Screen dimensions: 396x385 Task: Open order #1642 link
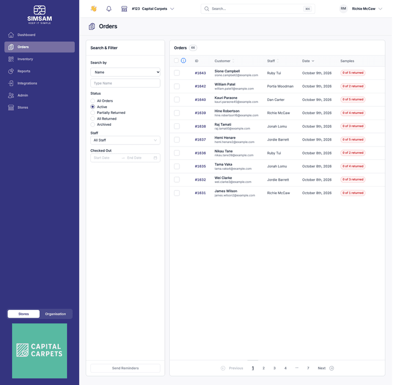coord(200,87)
